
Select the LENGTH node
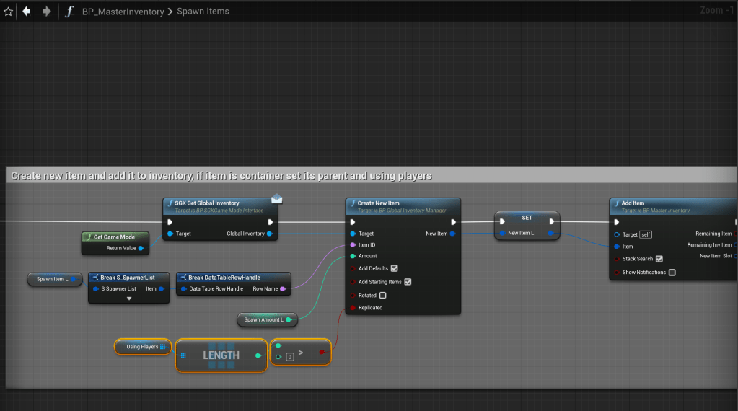point(221,355)
